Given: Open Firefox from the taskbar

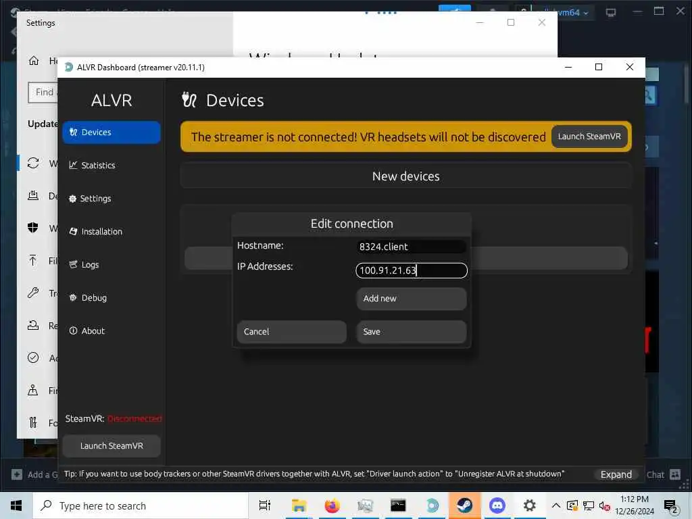Looking at the screenshot, I should point(332,505).
